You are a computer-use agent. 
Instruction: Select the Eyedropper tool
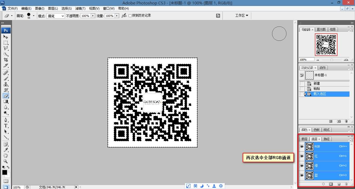6,150
